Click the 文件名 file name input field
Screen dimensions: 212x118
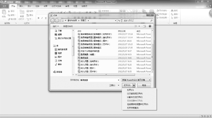tap(99, 80)
